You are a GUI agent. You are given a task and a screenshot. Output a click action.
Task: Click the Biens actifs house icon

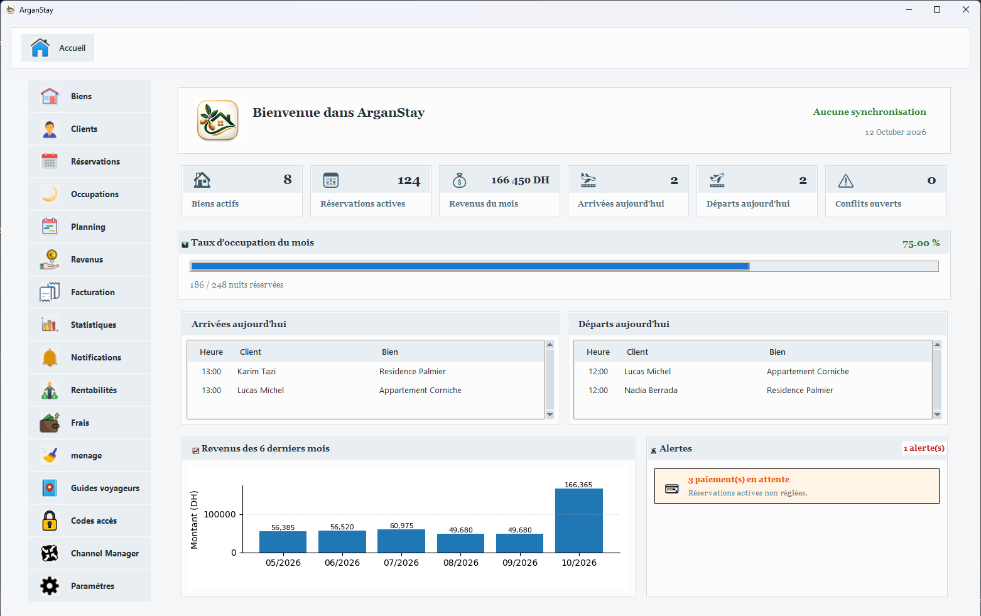click(x=202, y=180)
